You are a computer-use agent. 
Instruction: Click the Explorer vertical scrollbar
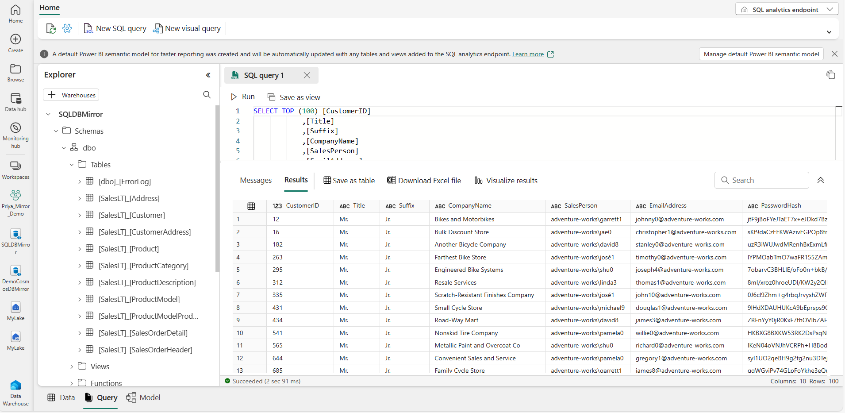click(x=217, y=189)
